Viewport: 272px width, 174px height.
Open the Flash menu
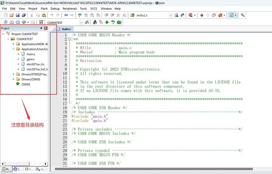click(x=44, y=8)
